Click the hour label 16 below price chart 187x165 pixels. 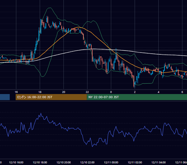(x=16, y=92)
